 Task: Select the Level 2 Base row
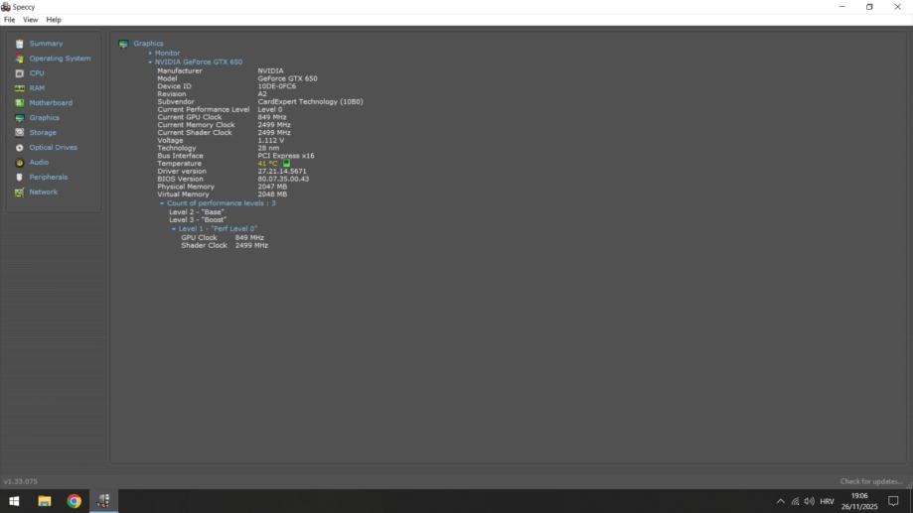coord(197,212)
